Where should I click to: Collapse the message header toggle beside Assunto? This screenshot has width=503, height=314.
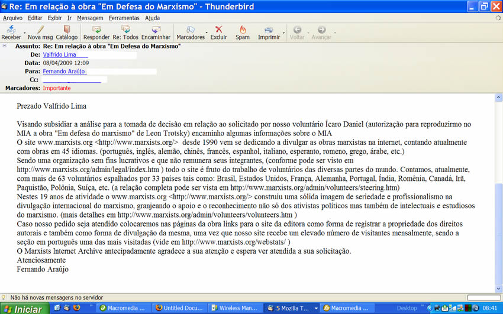click(5, 46)
